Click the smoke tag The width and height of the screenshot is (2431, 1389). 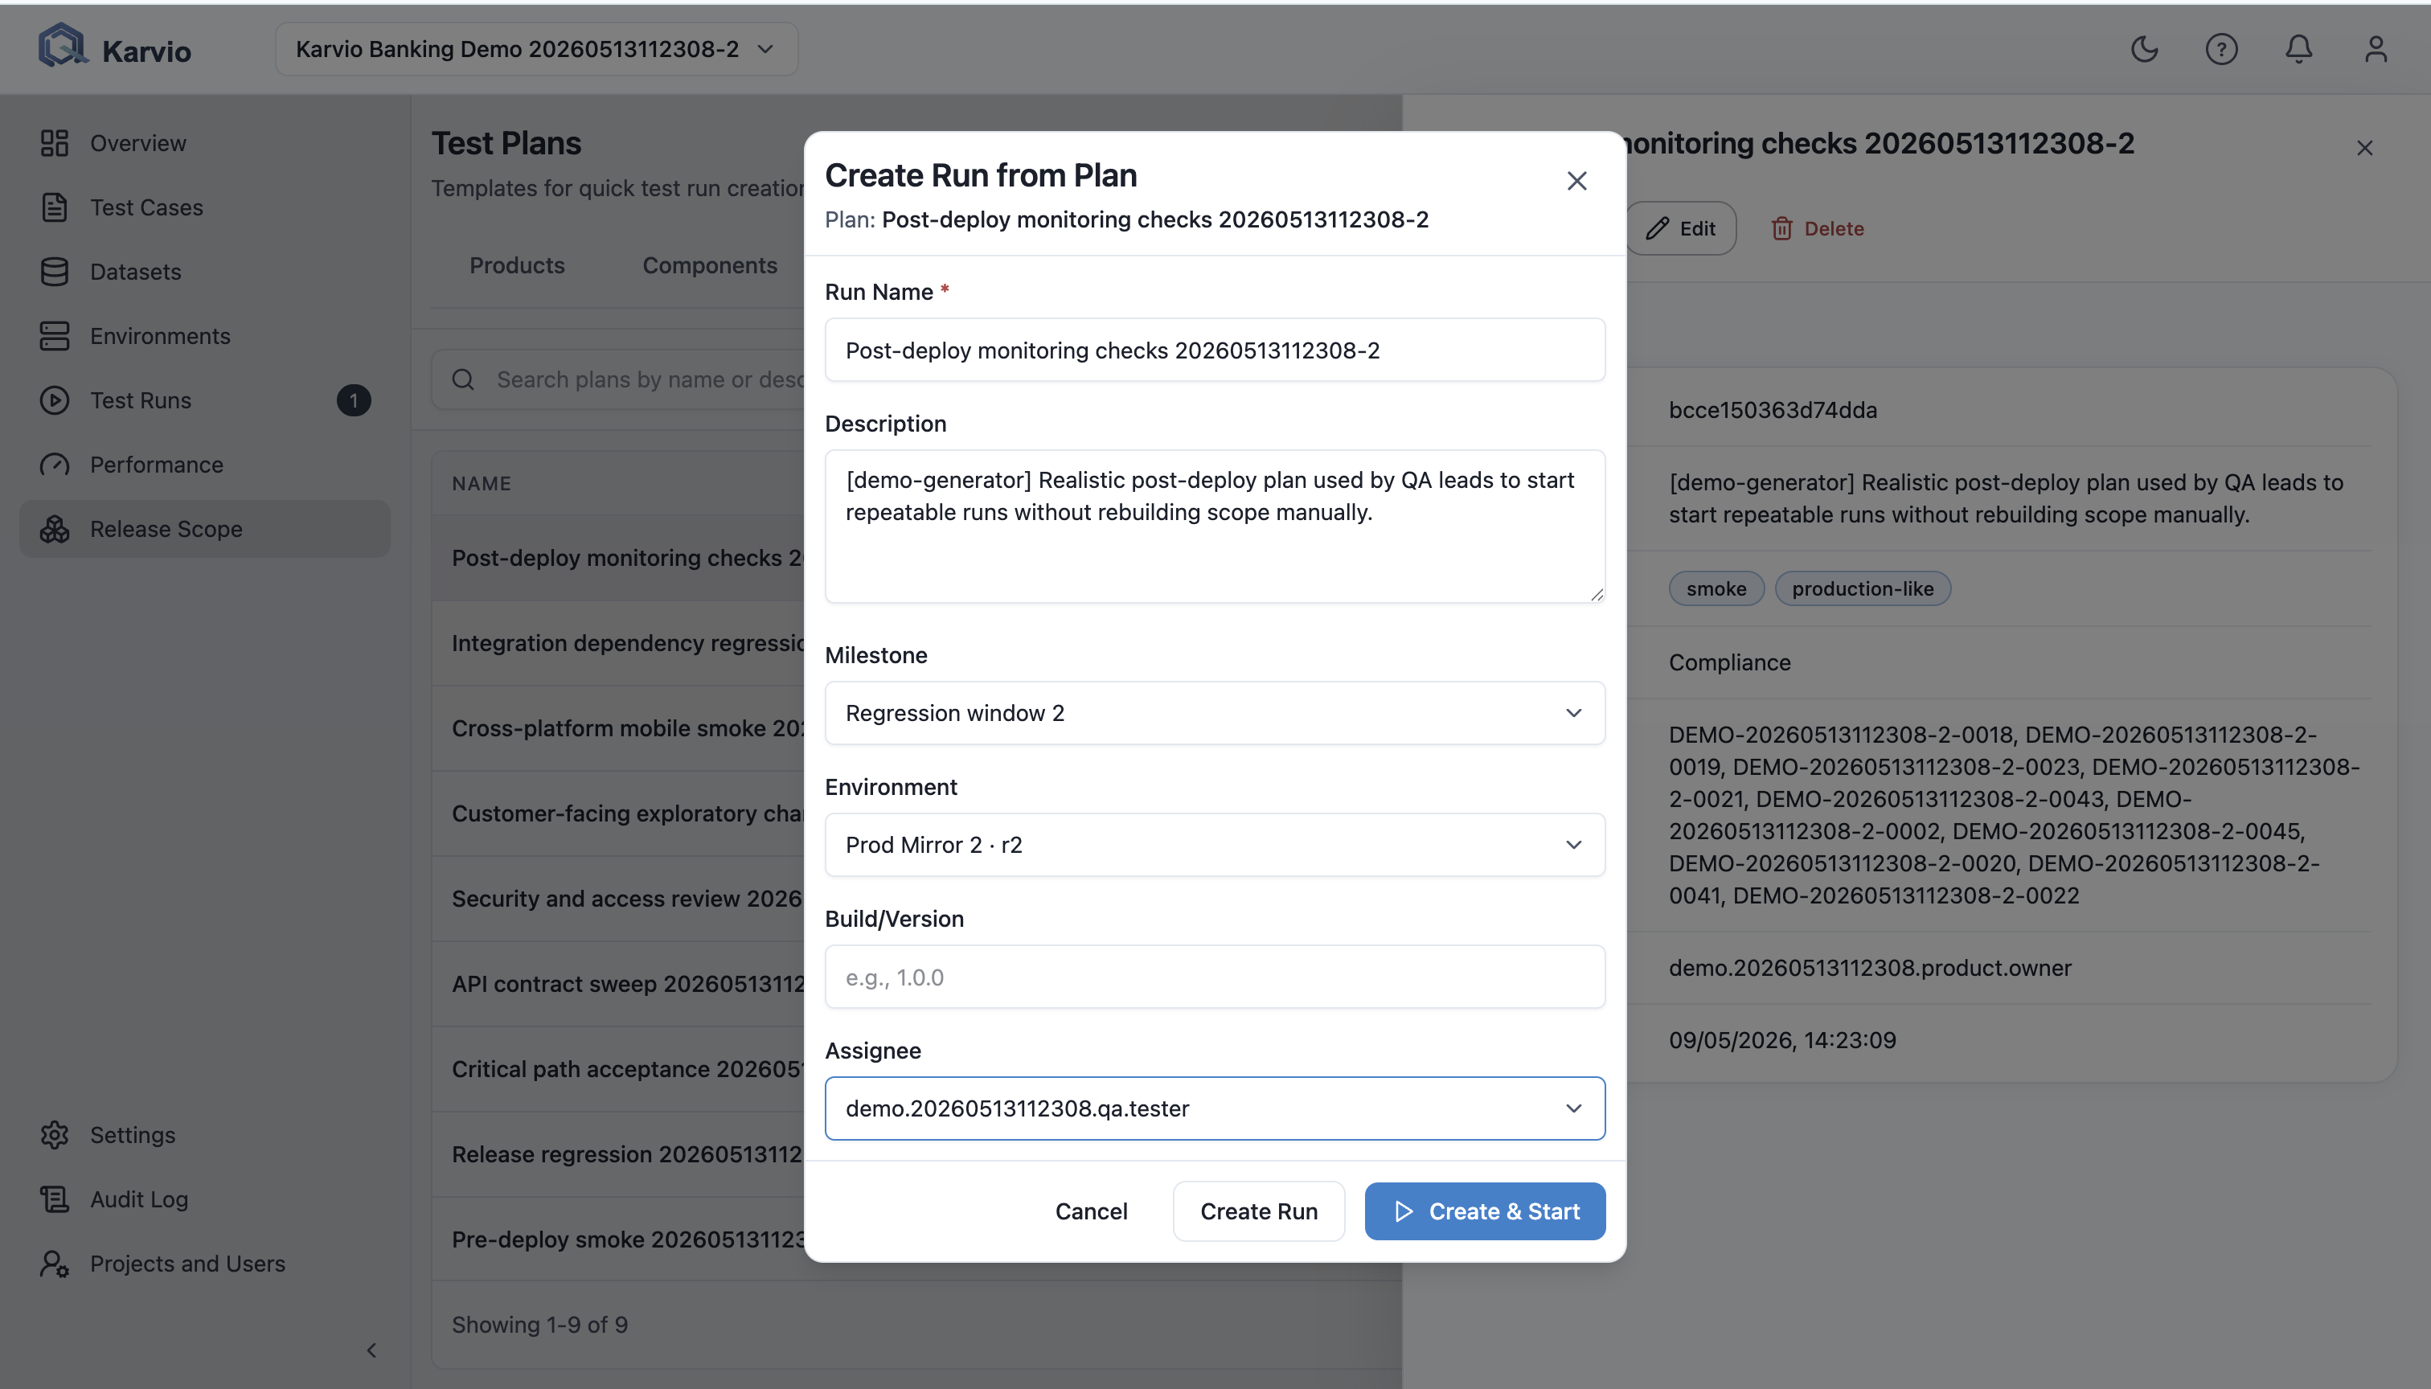coord(1716,588)
